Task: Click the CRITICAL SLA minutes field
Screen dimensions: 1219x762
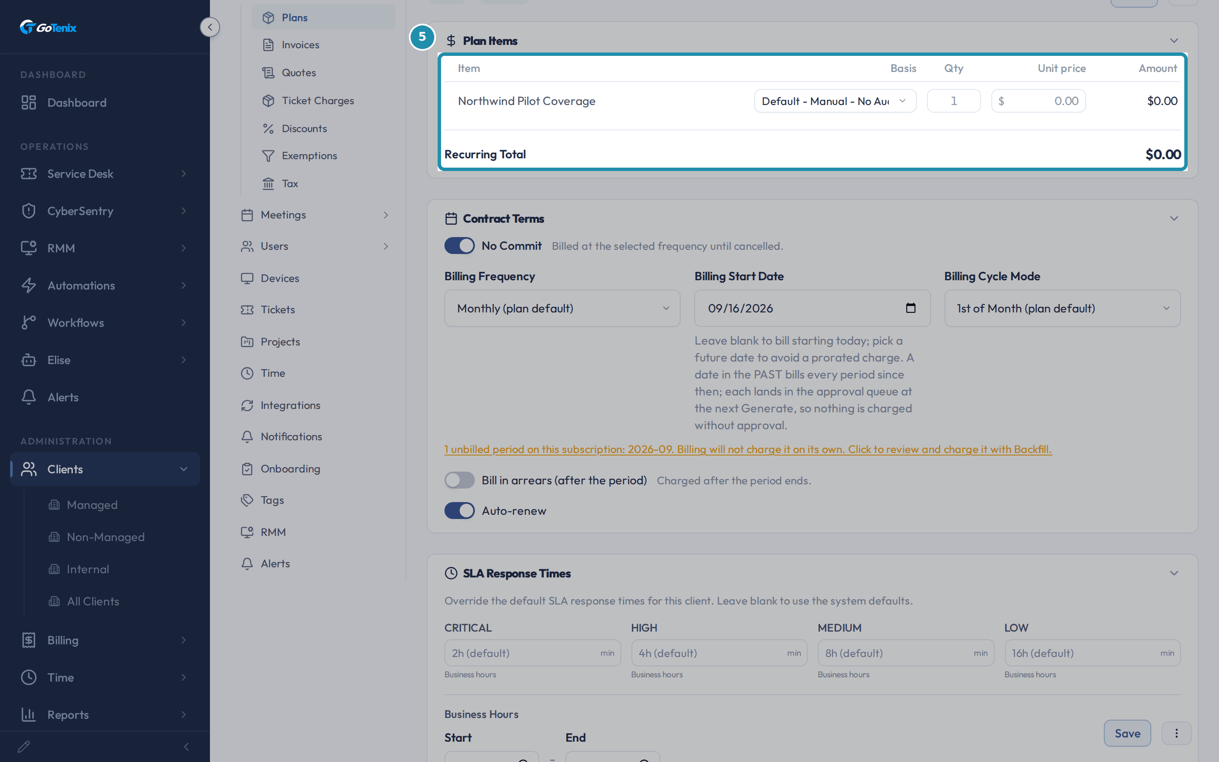Action: point(532,653)
